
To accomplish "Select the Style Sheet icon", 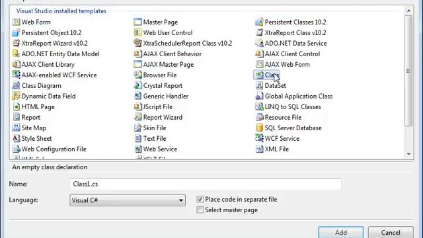I will pyautogui.click(x=16, y=138).
